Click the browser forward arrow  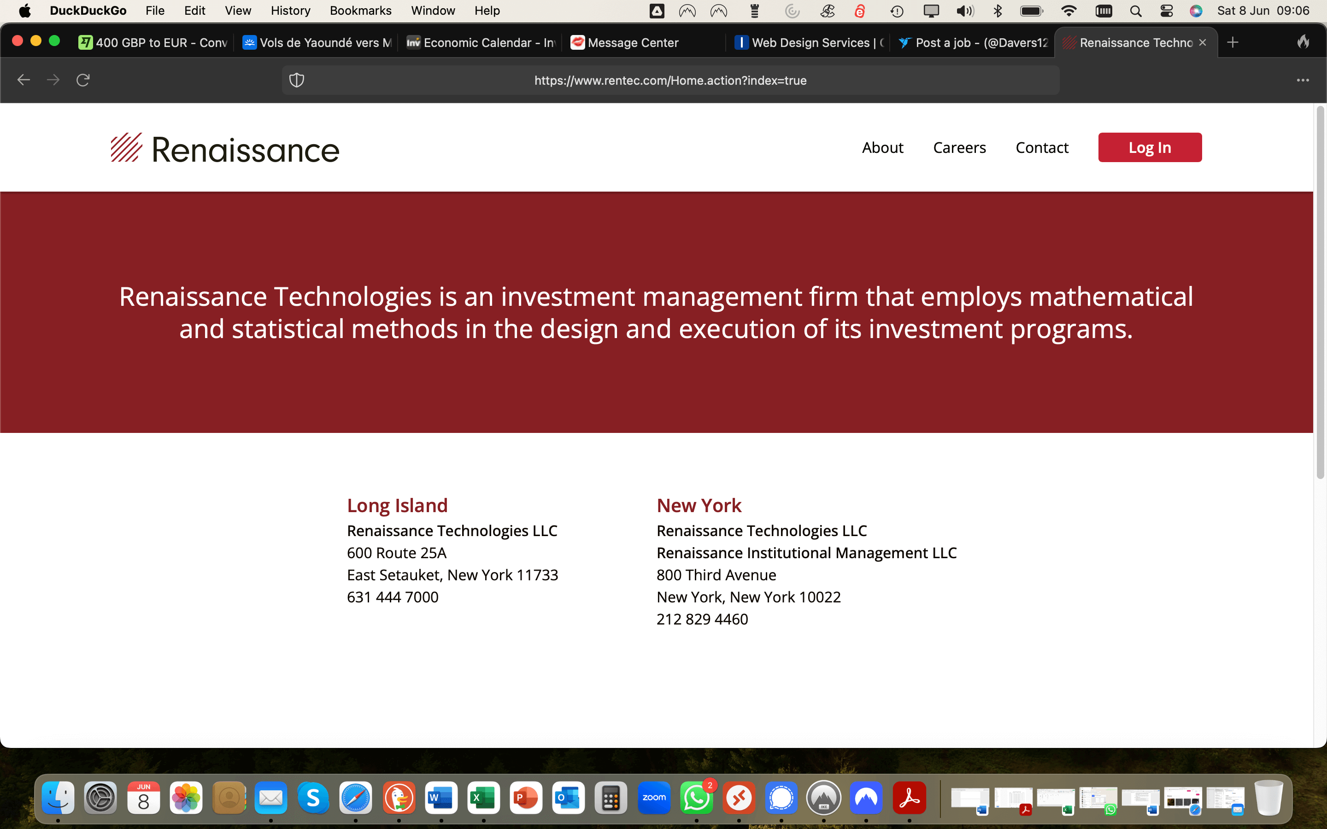click(x=53, y=80)
